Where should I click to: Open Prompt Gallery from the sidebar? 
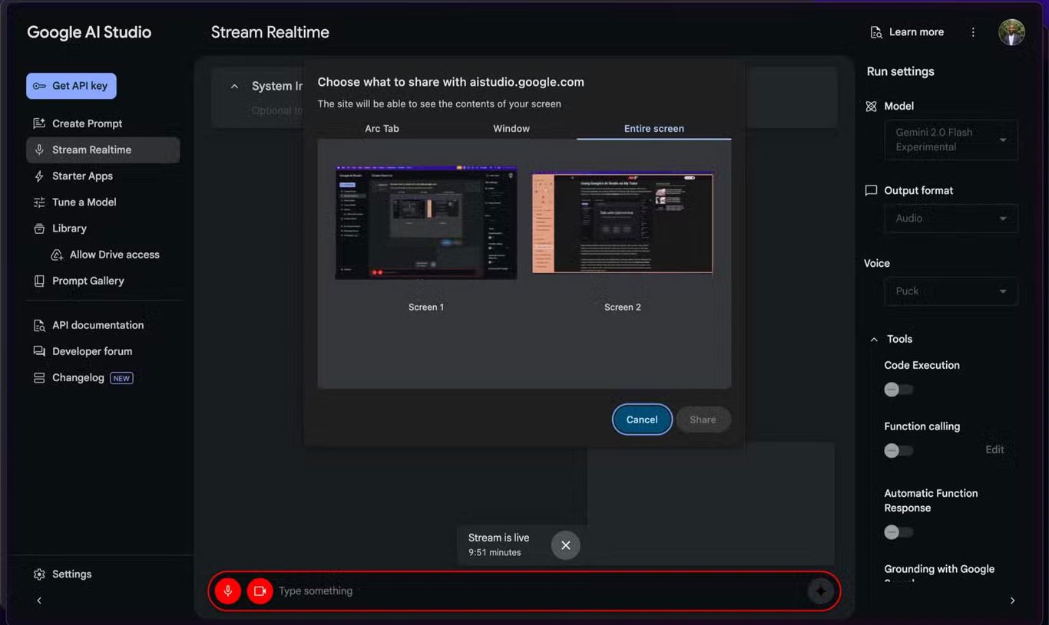[88, 281]
